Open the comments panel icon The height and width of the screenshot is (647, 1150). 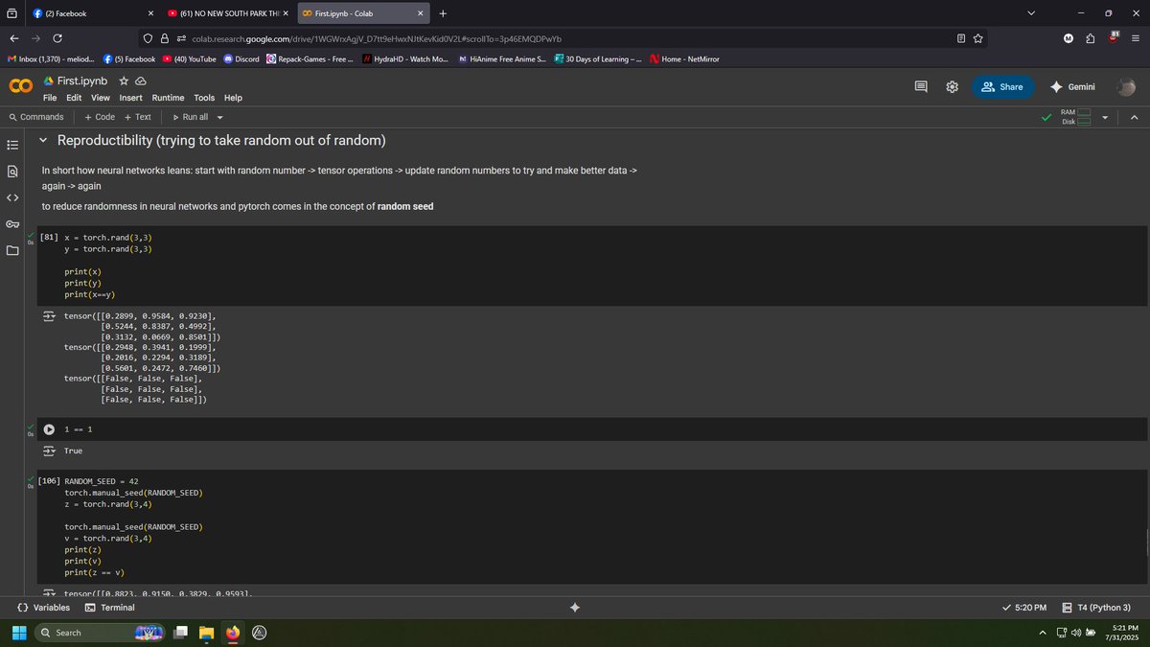point(921,87)
